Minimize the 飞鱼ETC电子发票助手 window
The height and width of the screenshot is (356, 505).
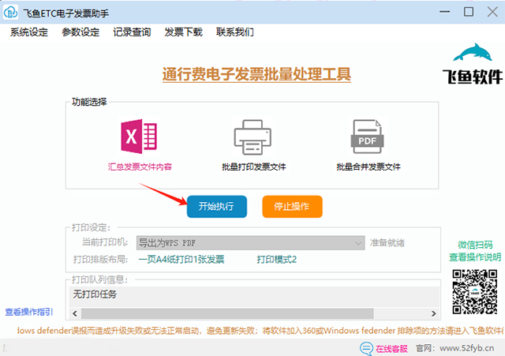pyautogui.click(x=445, y=12)
